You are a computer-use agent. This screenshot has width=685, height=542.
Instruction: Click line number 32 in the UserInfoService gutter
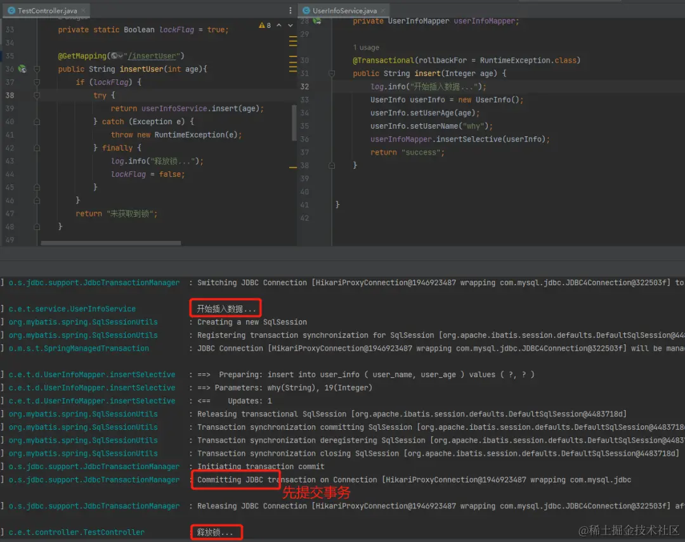(x=304, y=86)
